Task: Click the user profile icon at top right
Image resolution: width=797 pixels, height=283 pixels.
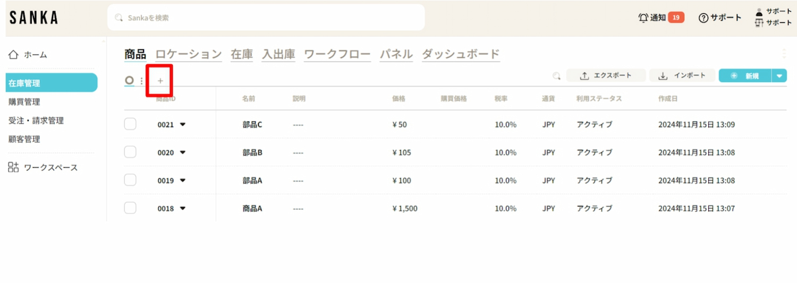Action: click(759, 12)
